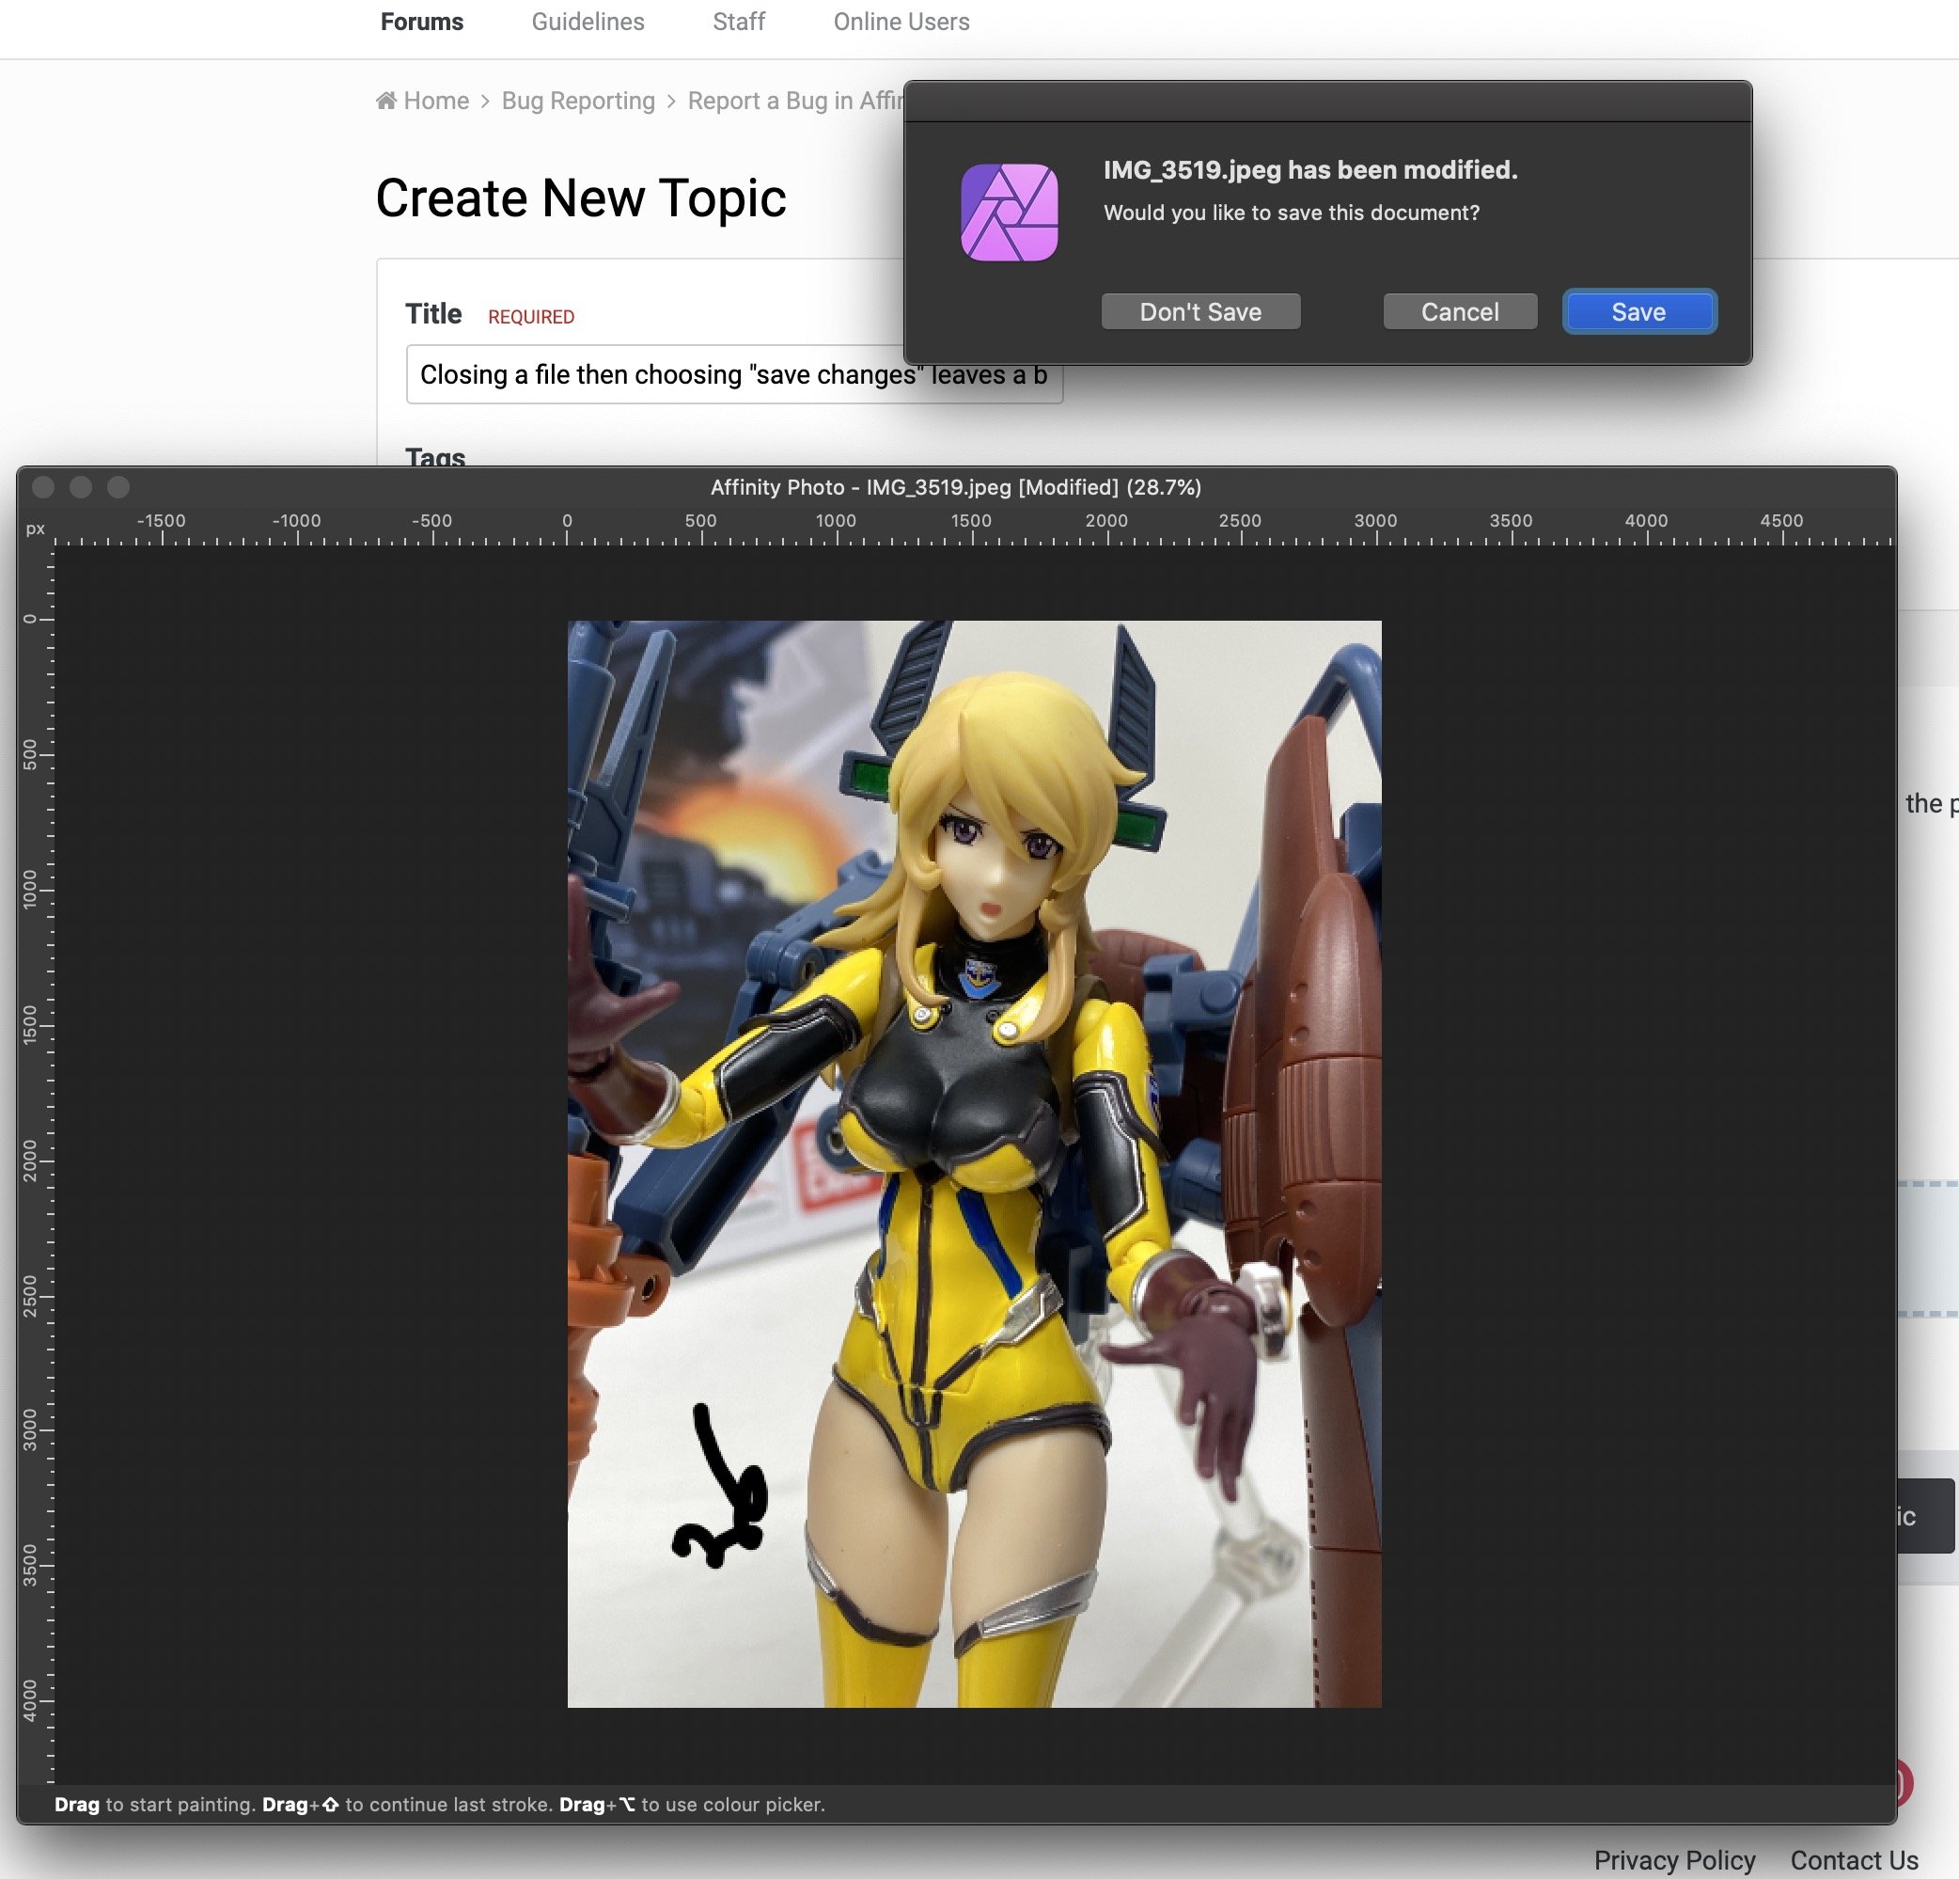1959x1879 pixels.
Task: Open the Online Users tab
Action: point(901,21)
